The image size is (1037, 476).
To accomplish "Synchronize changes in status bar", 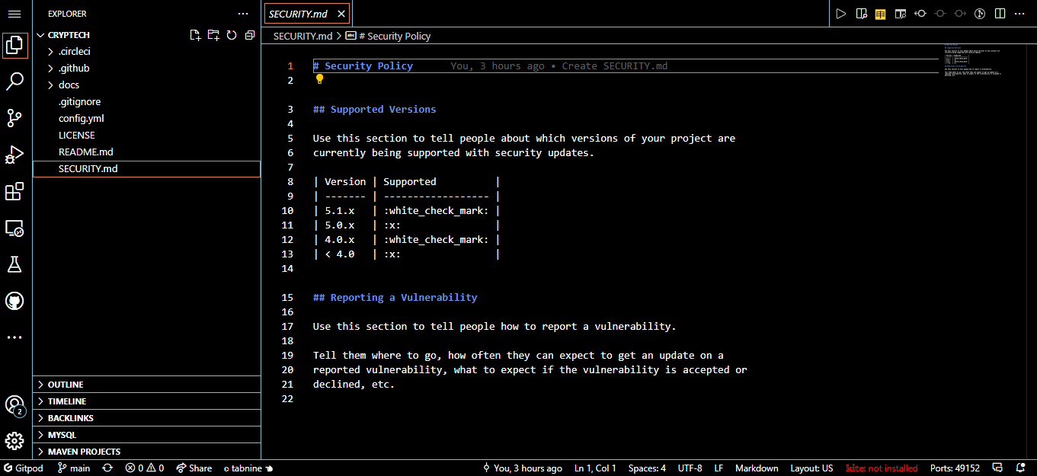I will 107,468.
